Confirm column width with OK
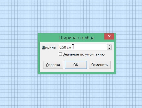Screen dimensions: 142x108 click(x=76, y=65)
